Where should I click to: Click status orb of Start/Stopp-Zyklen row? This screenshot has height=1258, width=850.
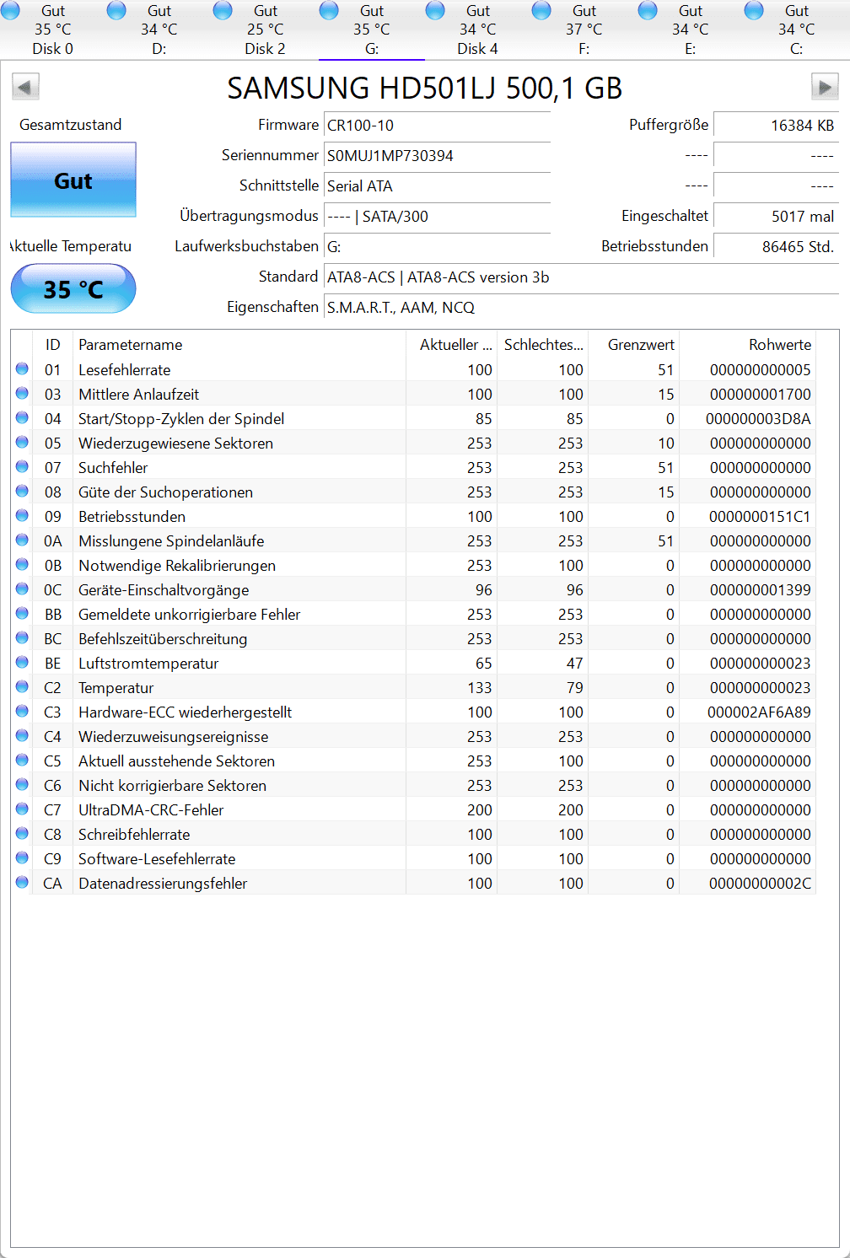22,417
